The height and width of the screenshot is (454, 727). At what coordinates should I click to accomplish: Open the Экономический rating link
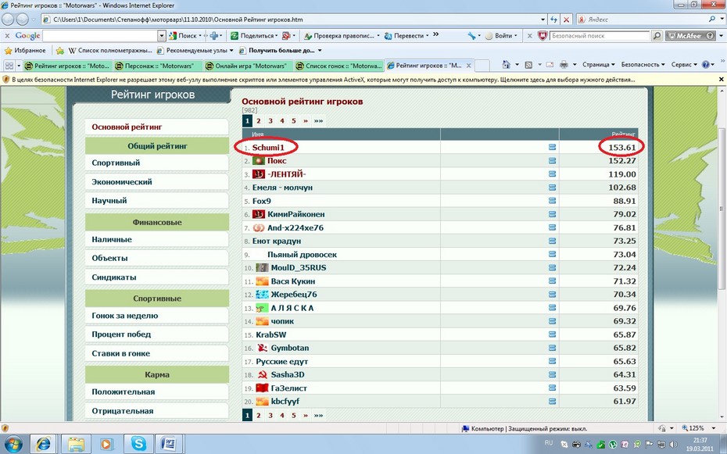(122, 182)
